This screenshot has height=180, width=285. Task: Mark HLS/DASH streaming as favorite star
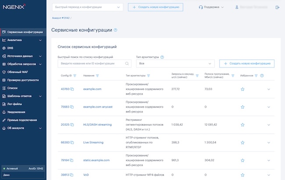click(x=242, y=125)
